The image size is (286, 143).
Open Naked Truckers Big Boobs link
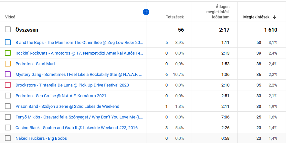coord(41,138)
